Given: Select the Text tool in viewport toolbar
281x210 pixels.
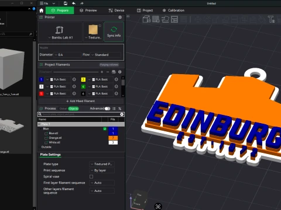Looking at the screenshot, I should 271,19.
